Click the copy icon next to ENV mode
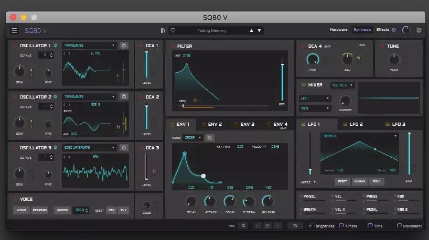 coord(209,138)
